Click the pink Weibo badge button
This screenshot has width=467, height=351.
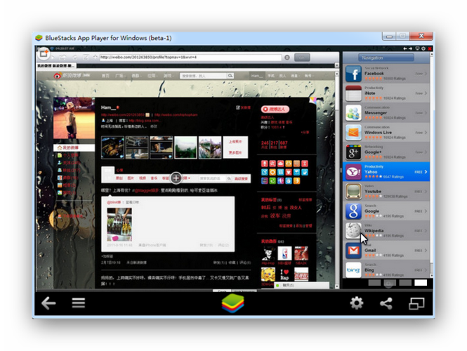[275, 110]
